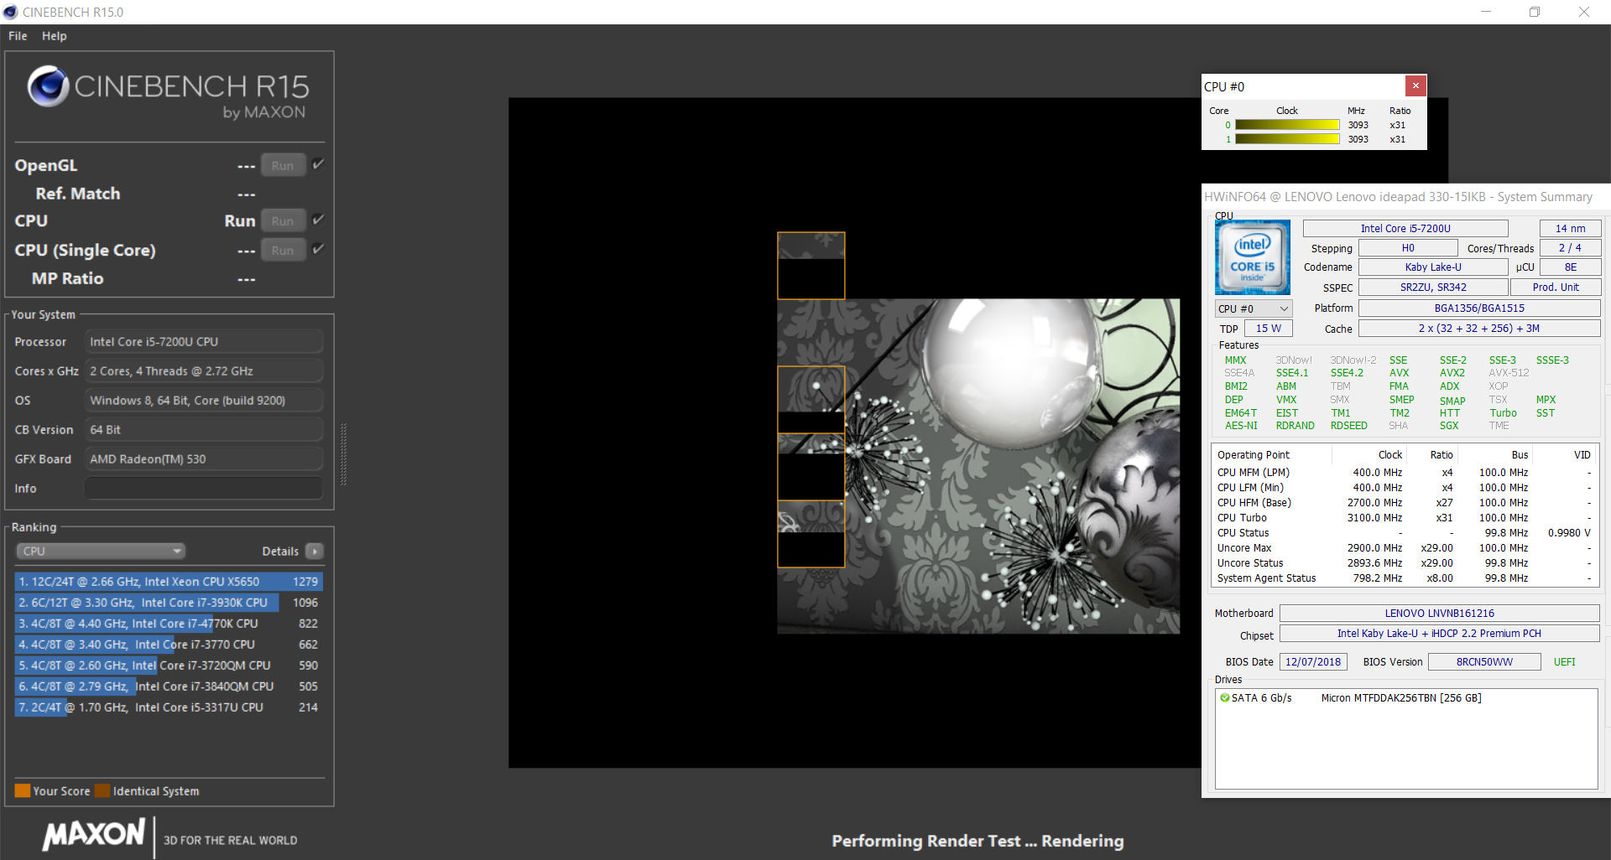Viewport: 1611px width, 860px height.
Task: Toggle the OpenGL test checkmark
Action: (318, 164)
